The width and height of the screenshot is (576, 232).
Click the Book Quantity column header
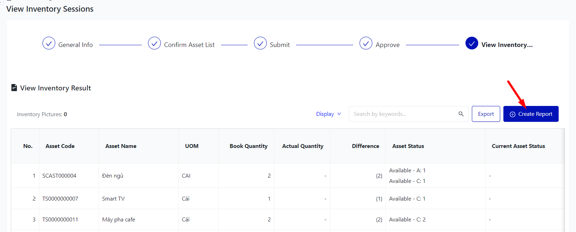pos(248,146)
